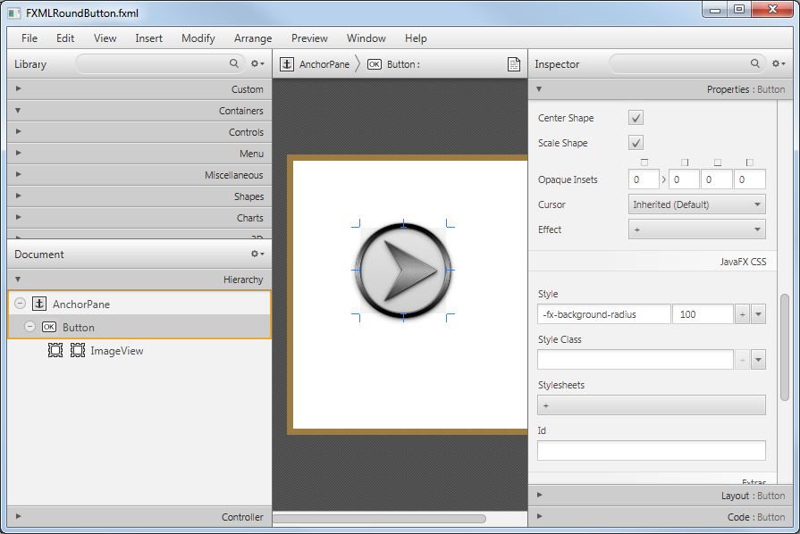Image resolution: width=800 pixels, height=534 pixels.
Task: Click the Stylesheets plus button
Action: pyautogui.click(x=545, y=405)
